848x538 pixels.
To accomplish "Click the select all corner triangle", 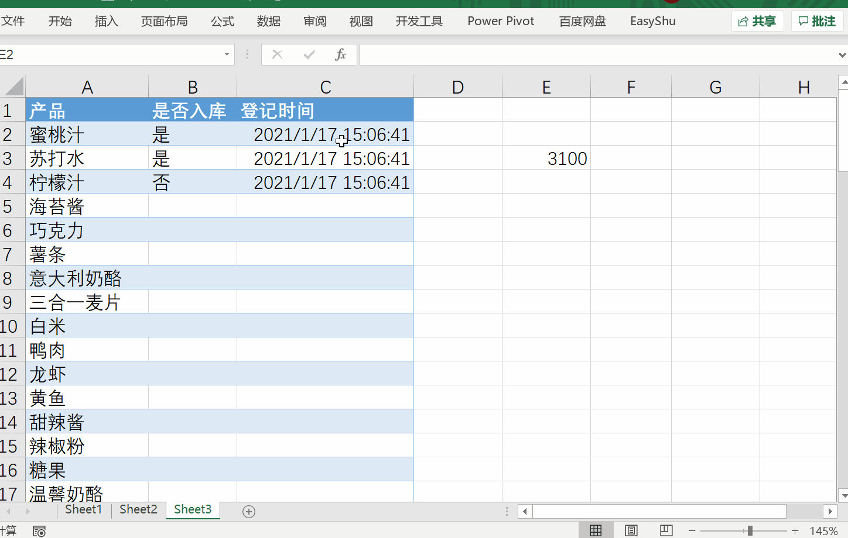I will click(x=13, y=87).
